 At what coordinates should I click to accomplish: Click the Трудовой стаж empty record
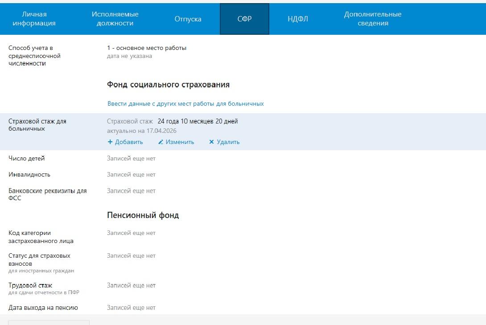tap(131, 285)
